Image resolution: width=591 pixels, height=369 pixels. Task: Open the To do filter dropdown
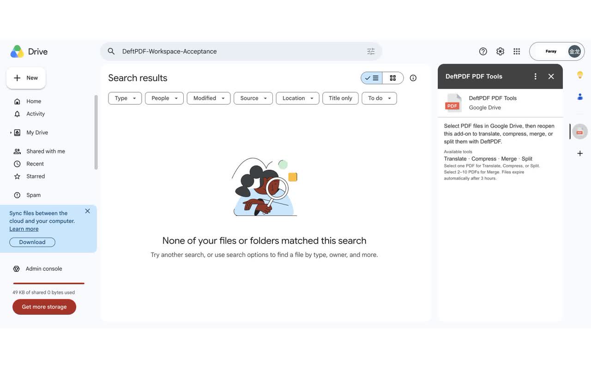[x=380, y=98]
